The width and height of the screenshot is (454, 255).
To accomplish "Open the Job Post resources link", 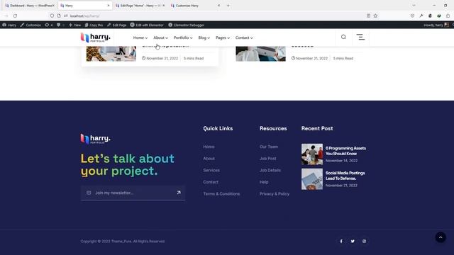I will pyautogui.click(x=268, y=159).
